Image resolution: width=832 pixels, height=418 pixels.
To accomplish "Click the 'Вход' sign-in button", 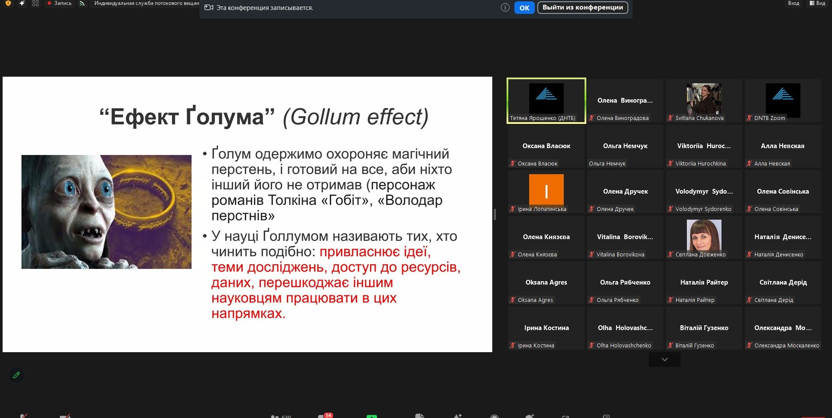I will 793,3.
